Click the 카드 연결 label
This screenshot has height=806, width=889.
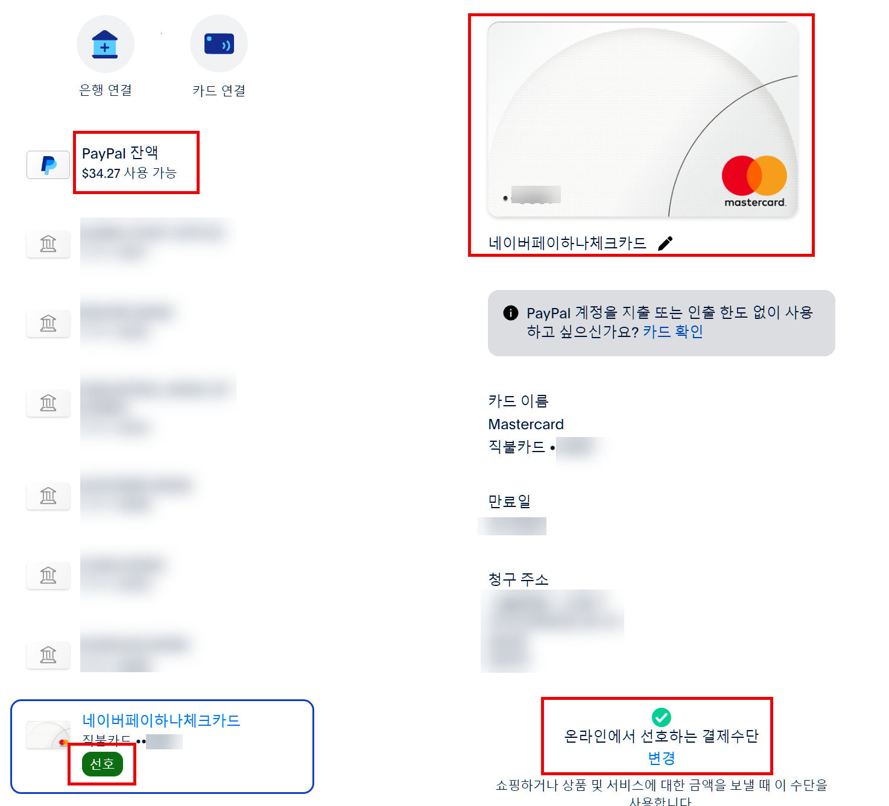coord(219,90)
